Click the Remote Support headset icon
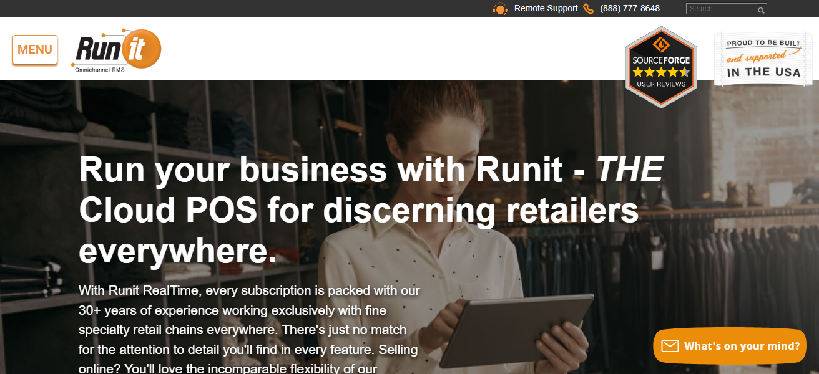 [x=500, y=8]
